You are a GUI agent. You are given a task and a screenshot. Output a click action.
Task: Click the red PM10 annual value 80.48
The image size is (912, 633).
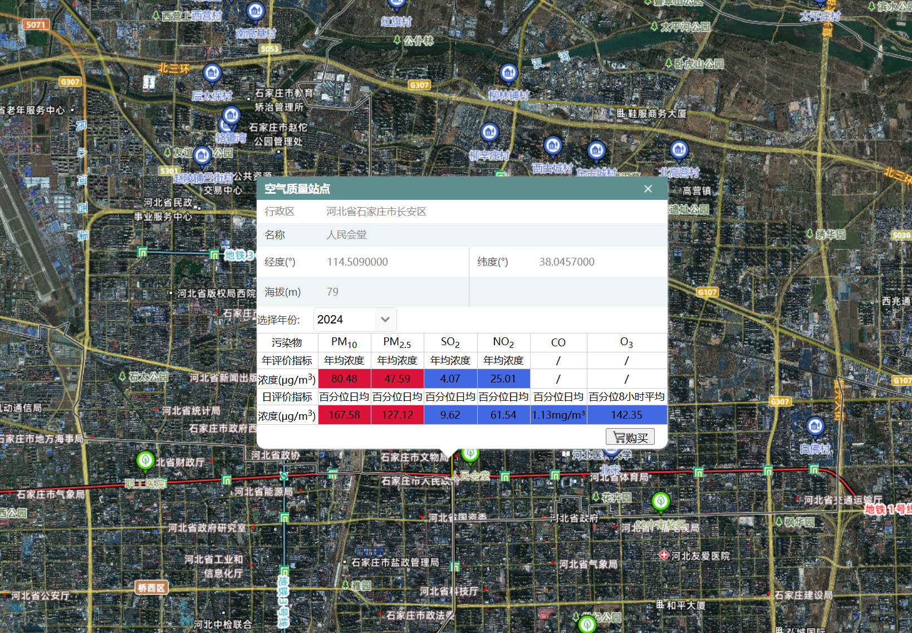tap(344, 379)
